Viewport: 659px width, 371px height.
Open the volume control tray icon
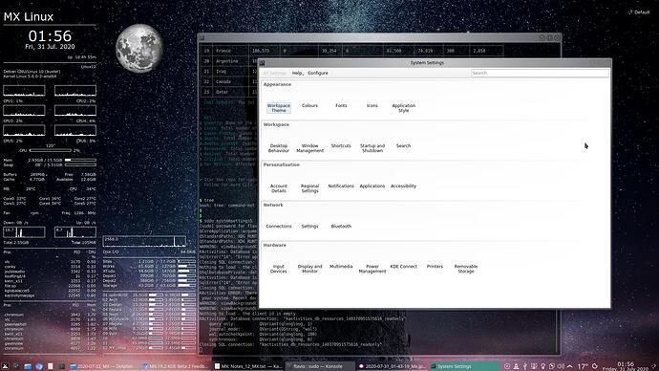[x=561, y=366]
